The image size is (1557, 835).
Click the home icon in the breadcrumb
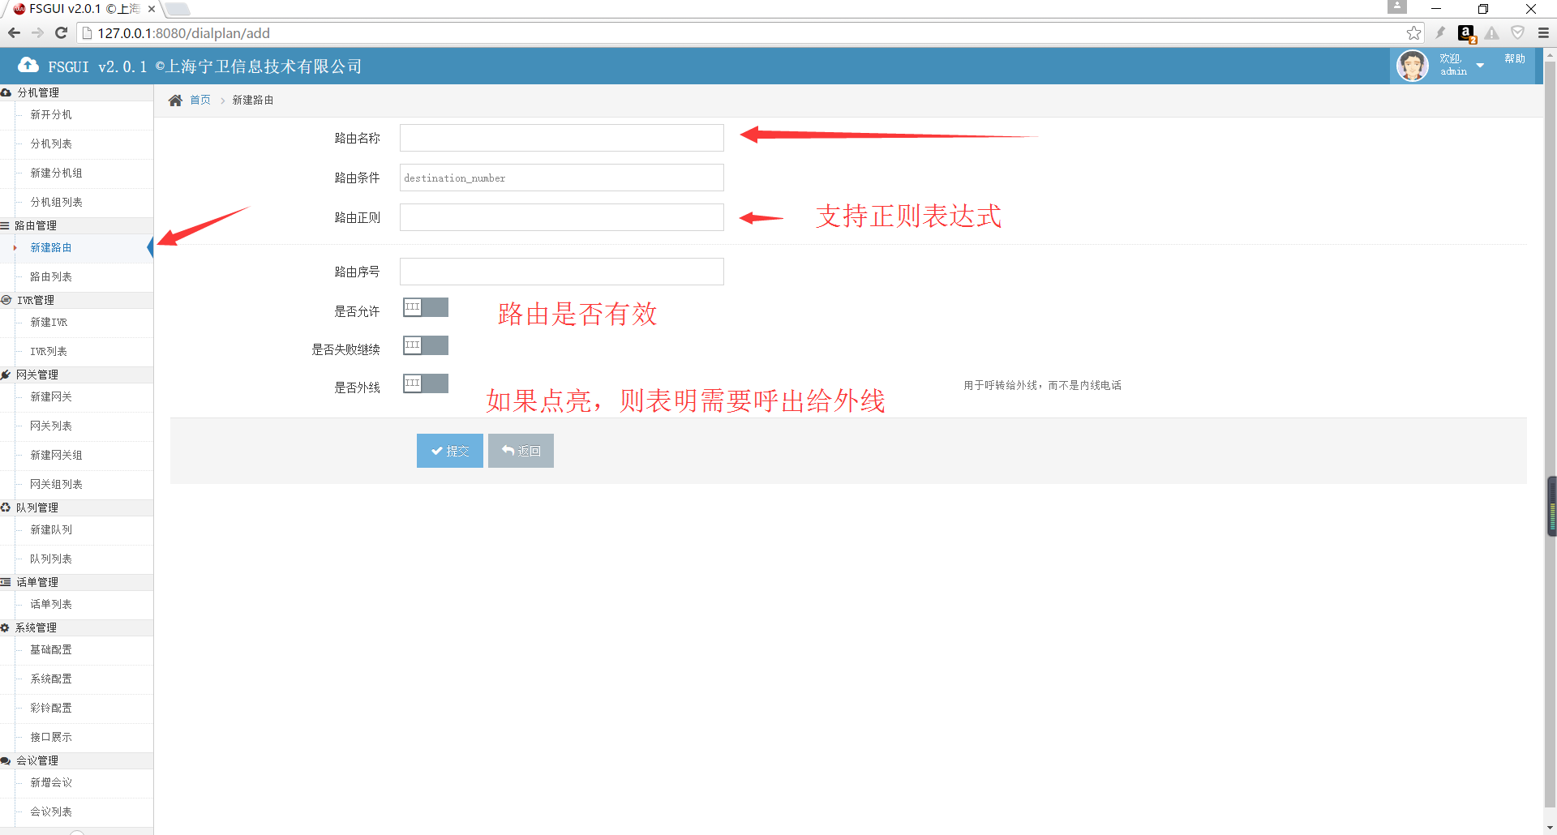(175, 101)
